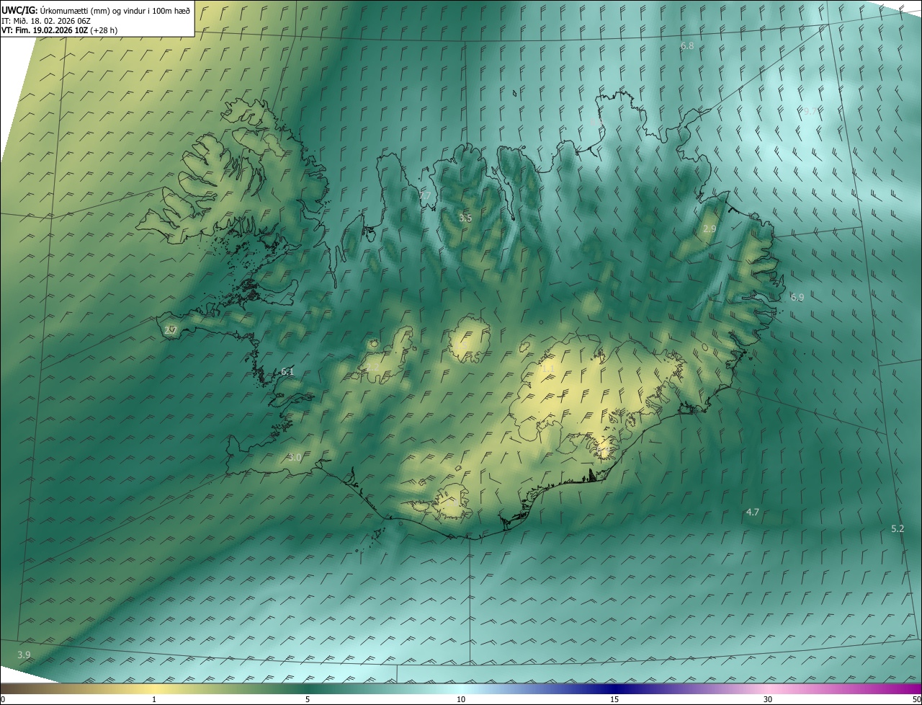The width and height of the screenshot is (922, 705).
Task: Click the 2.9 value in east Iceland
Action: tap(709, 229)
